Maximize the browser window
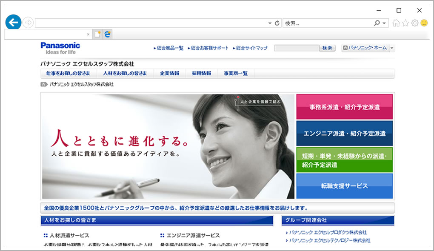The width and height of the screenshot is (434, 251). tap(399, 10)
